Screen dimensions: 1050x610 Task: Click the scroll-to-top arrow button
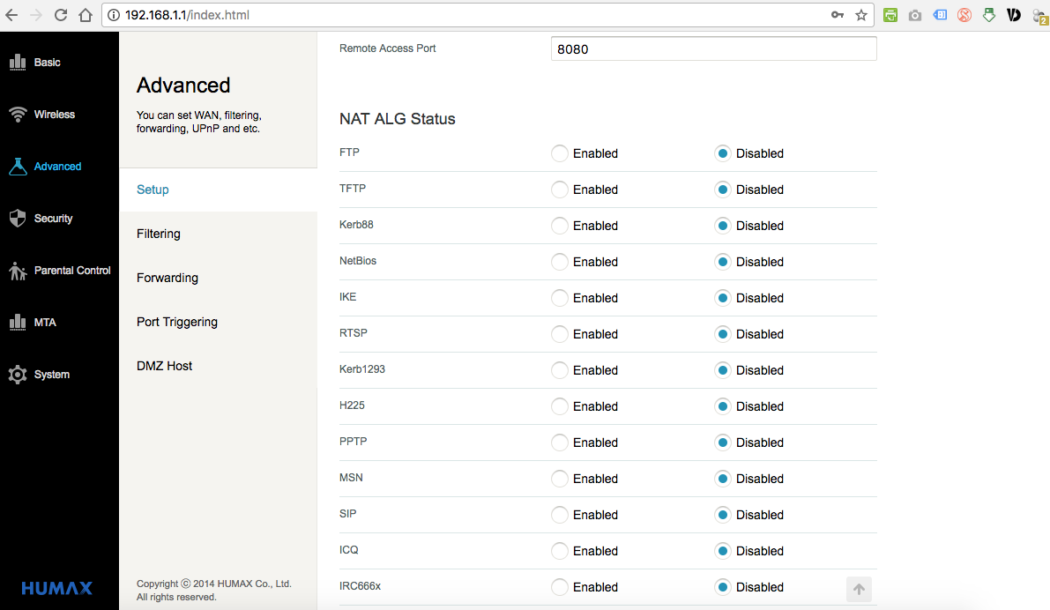859,590
